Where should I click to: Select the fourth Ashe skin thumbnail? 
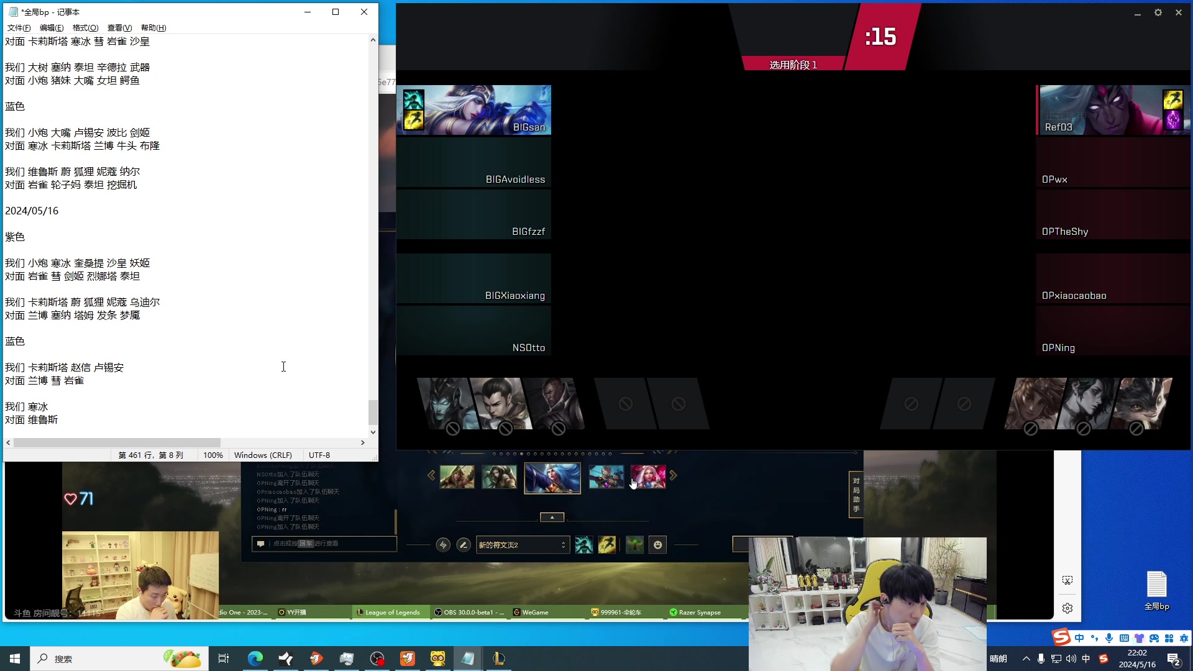coord(606,477)
